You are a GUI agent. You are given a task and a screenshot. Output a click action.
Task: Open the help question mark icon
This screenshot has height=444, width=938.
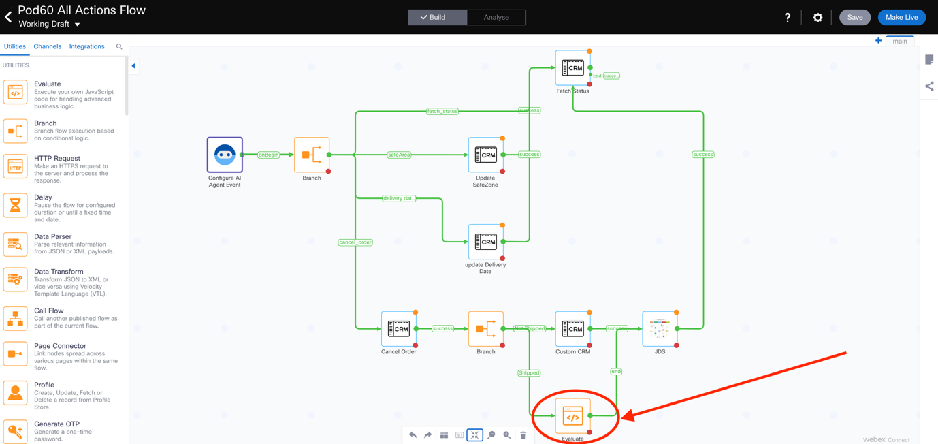tap(788, 18)
